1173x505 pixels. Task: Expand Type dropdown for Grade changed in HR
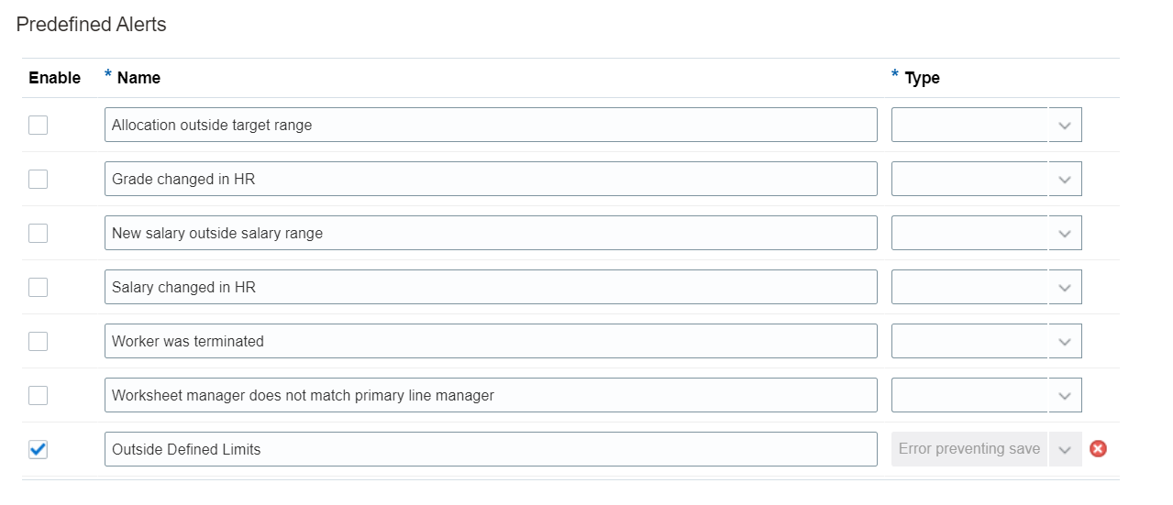click(x=1064, y=180)
